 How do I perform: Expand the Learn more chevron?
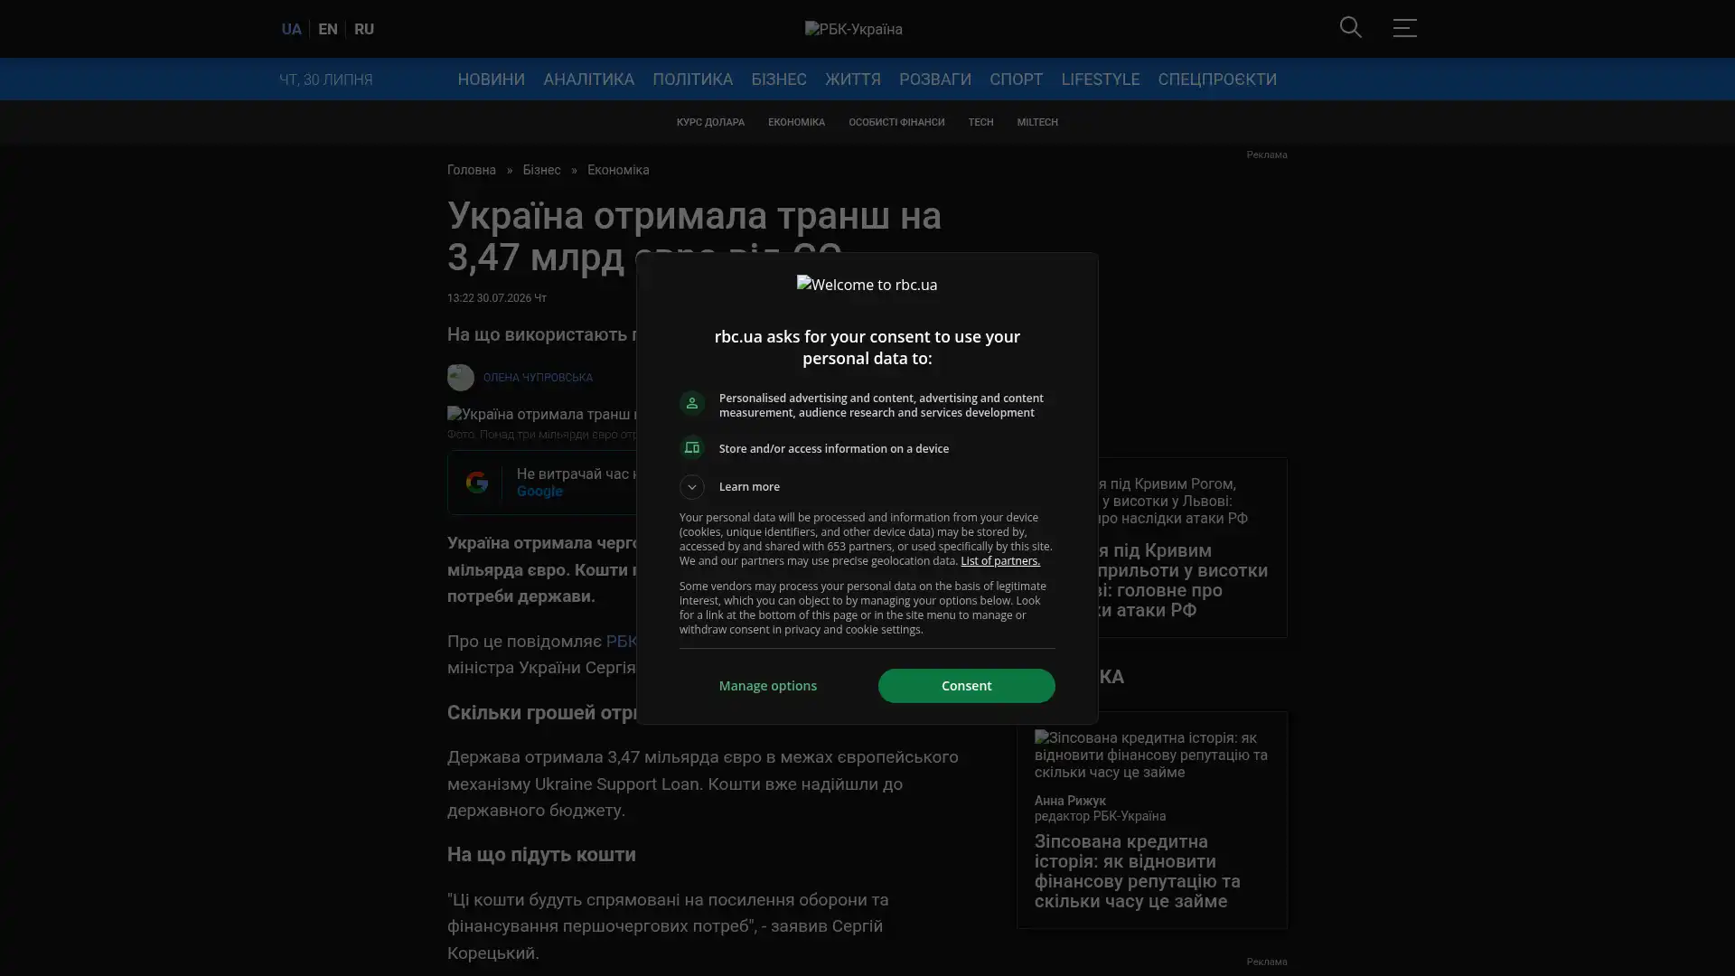click(x=692, y=487)
